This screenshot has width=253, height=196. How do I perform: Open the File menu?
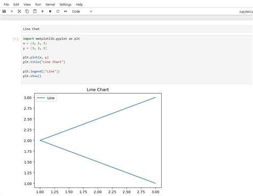[6, 4]
